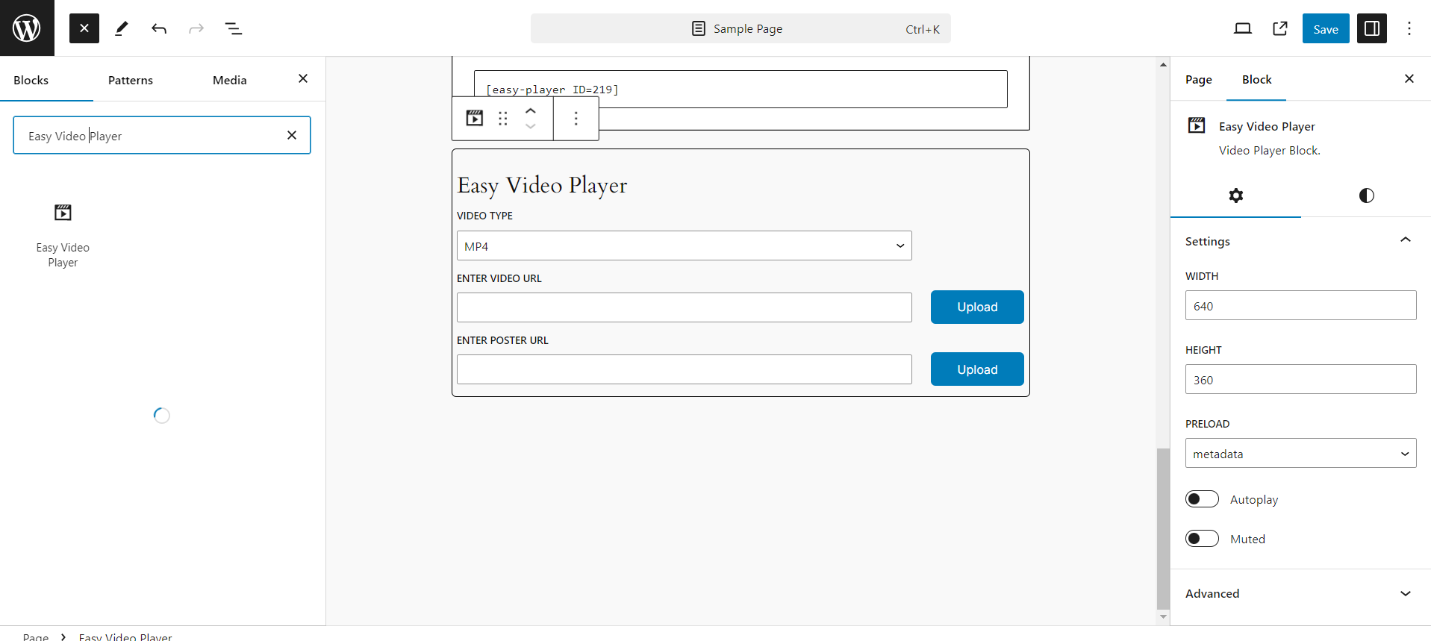Image resolution: width=1431 pixels, height=641 pixels.
Task: Edit the Width field
Action: [x=1301, y=305]
